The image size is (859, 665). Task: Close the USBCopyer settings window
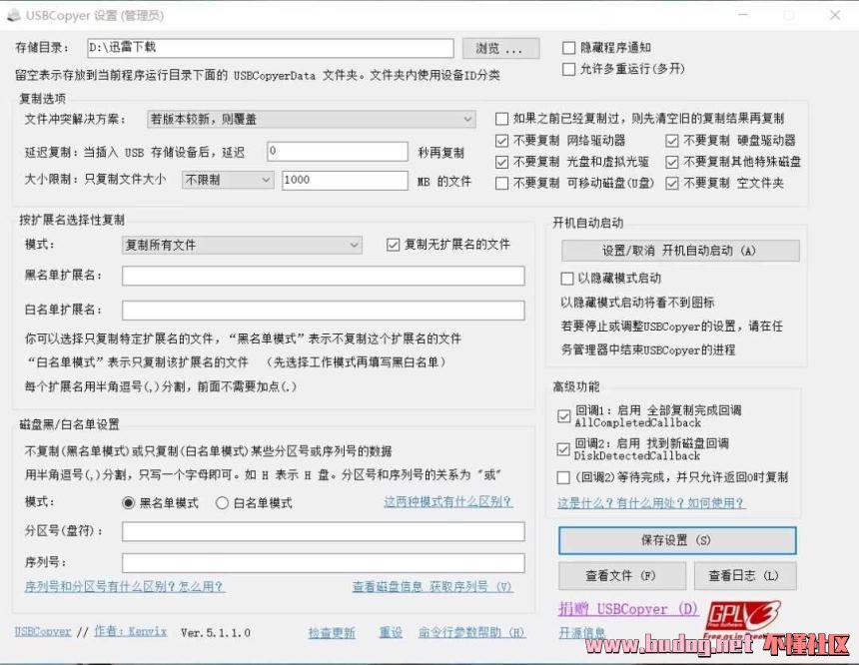point(835,15)
